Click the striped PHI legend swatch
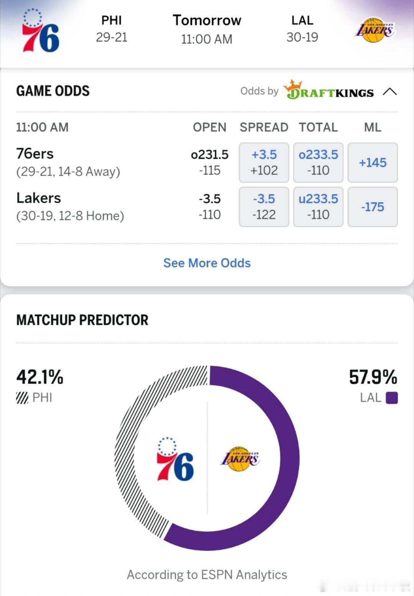 [x=22, y=398]
